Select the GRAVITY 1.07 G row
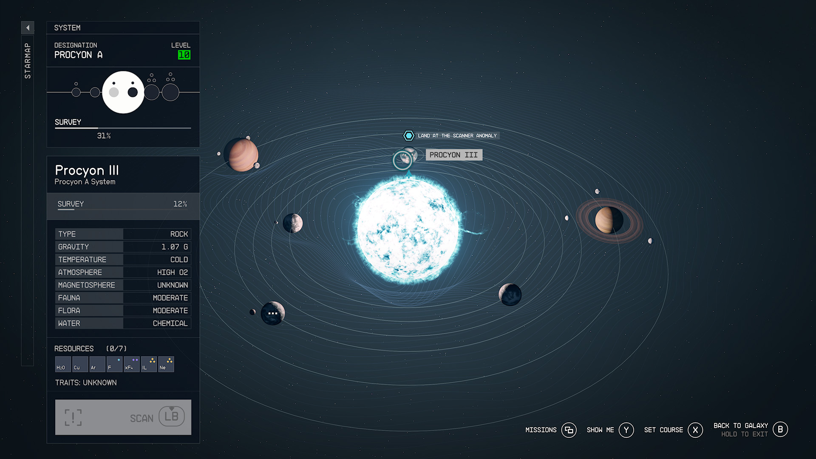Screen dimensions: 816x459 point(123,247)
